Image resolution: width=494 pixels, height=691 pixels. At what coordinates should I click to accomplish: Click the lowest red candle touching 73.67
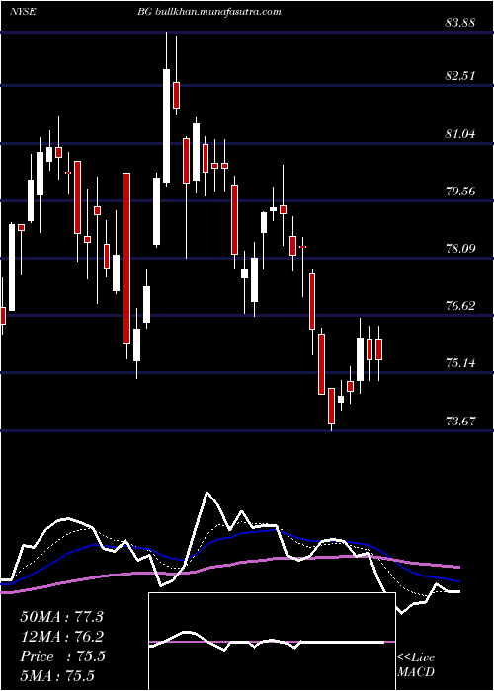click(x=331, y=406)
